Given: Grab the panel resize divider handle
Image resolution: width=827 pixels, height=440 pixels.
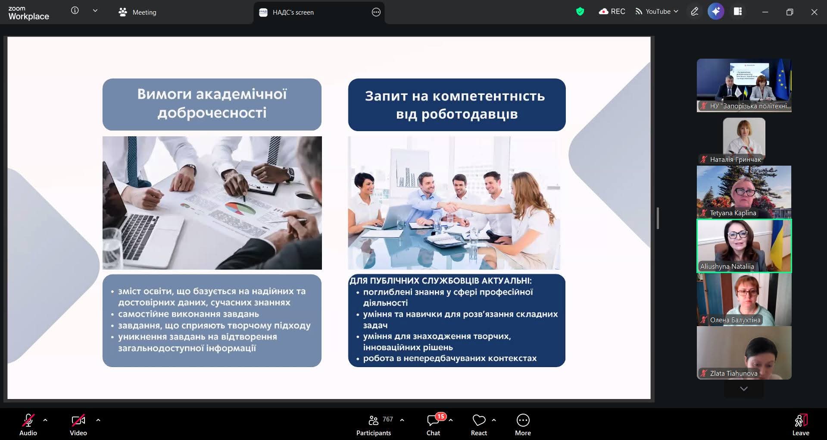Looking at the screenshot, I should 658,218.
